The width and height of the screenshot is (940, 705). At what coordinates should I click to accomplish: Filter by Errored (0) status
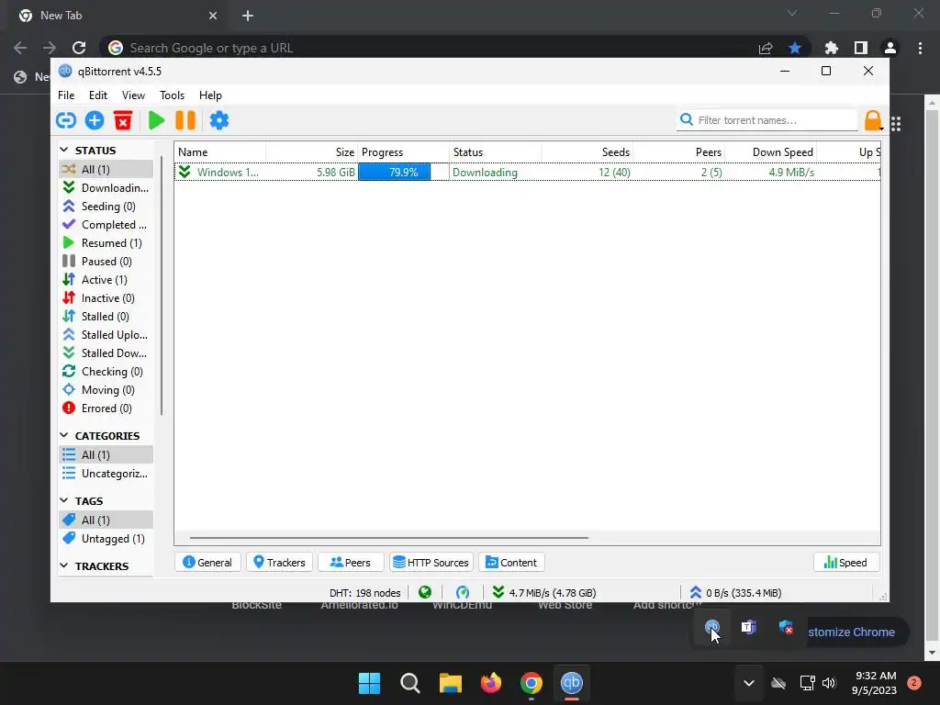106,408
